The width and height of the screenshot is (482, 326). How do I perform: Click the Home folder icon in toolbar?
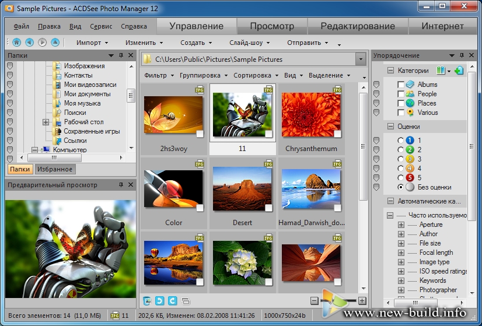(x=16, y=43)
